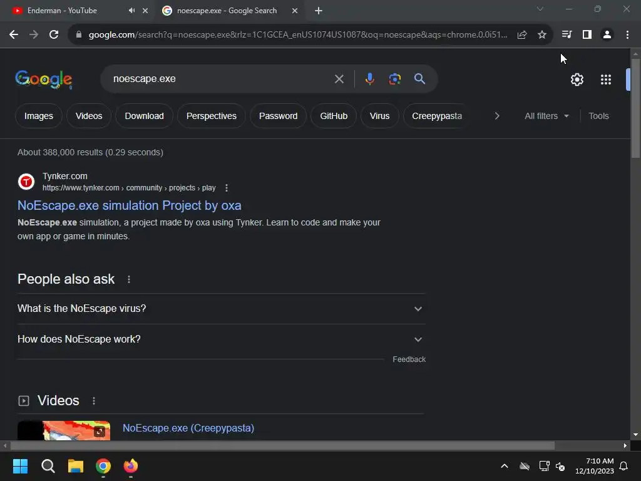Open the muted volume tray icon
641x481 pixels.
pyautogui.click(x=560, y=466)
